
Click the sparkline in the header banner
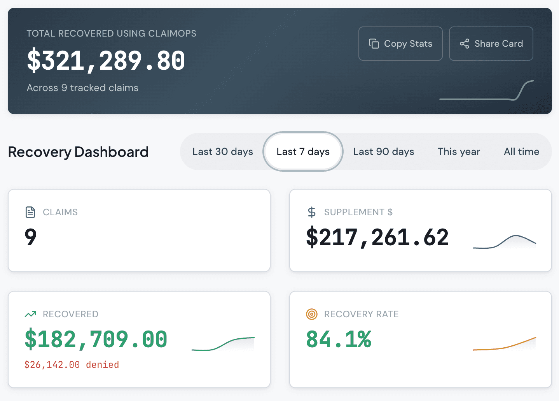tap(487, 90)
